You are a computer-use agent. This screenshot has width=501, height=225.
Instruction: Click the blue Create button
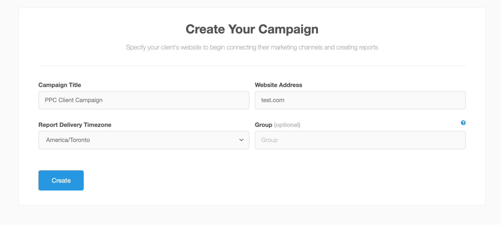(x=61, y=180)
